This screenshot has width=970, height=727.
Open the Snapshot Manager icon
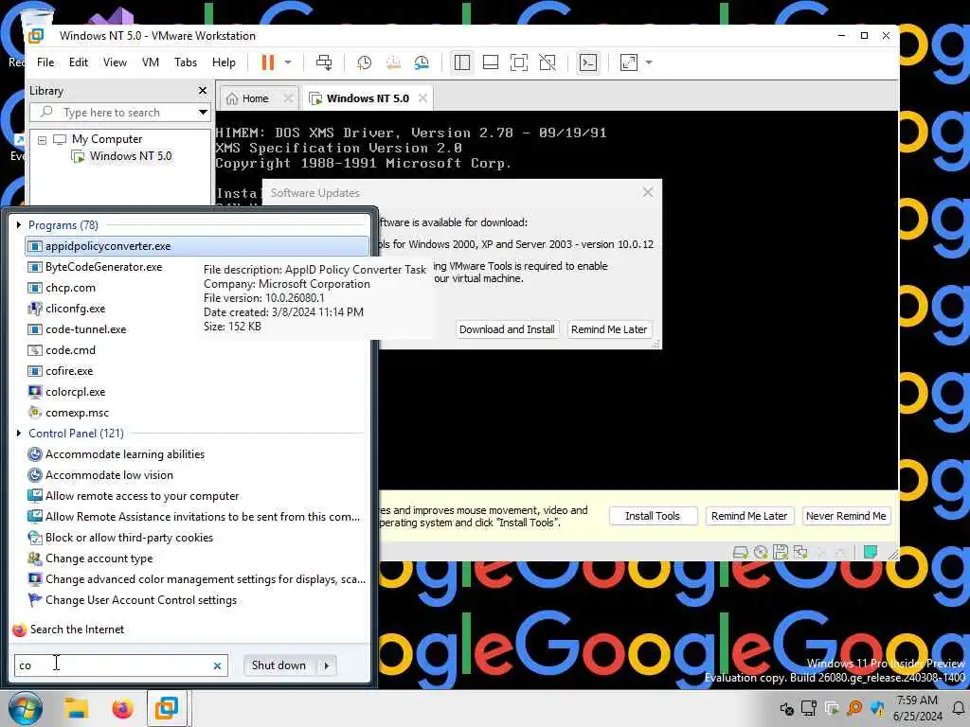click(422, 62)
